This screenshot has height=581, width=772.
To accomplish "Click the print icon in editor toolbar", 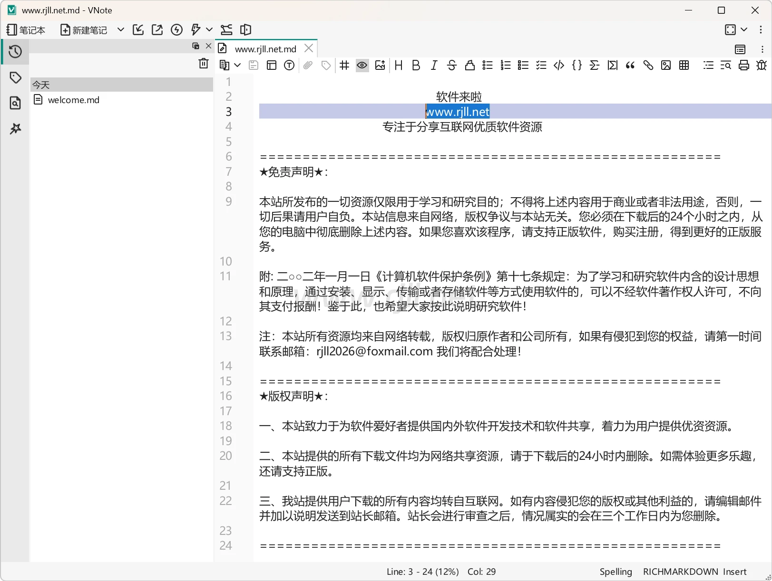I will point(744,66).
